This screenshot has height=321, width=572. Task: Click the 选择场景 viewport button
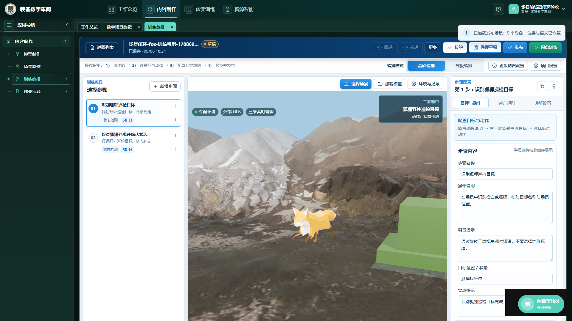tap(356, 84)
